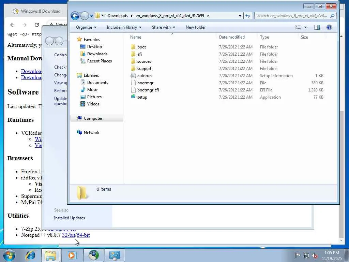Open the Notepad++ 32-bit download link
Viewport: 349px width, 262px height.
(x=69, y=235)
